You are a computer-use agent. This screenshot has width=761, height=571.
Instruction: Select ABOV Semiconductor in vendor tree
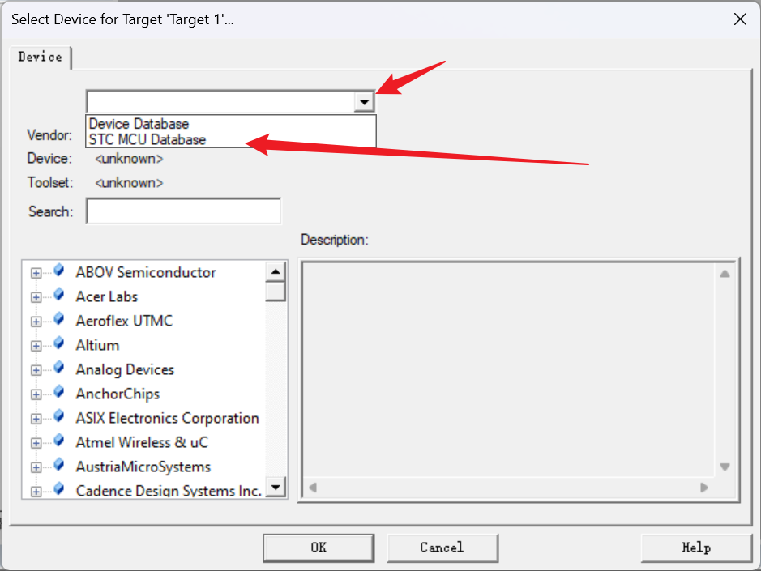[x=146, y=273]
